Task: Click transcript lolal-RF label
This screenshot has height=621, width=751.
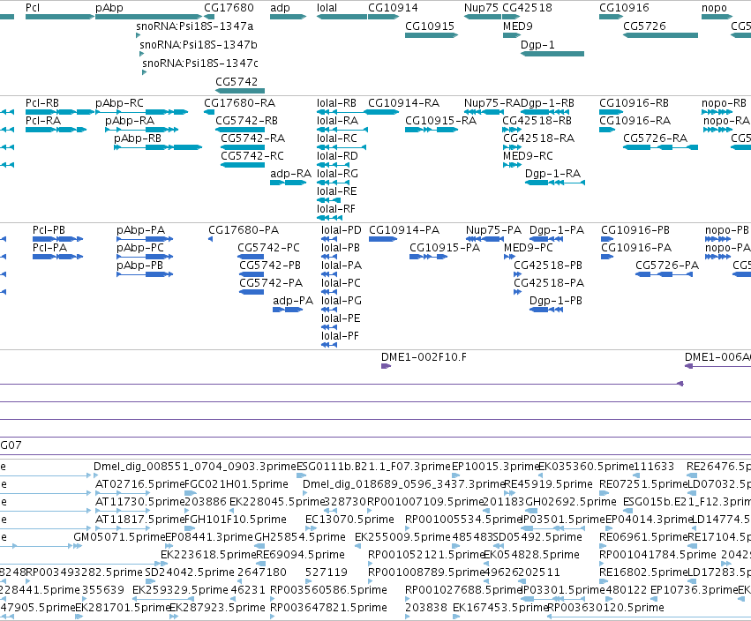Action: [336, 209]
